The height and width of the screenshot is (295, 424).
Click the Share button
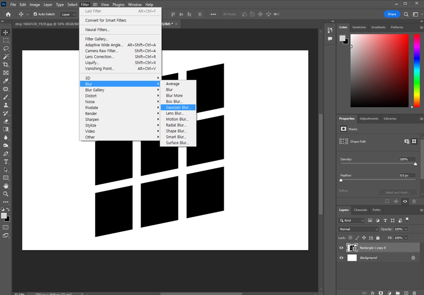point(392,14)
